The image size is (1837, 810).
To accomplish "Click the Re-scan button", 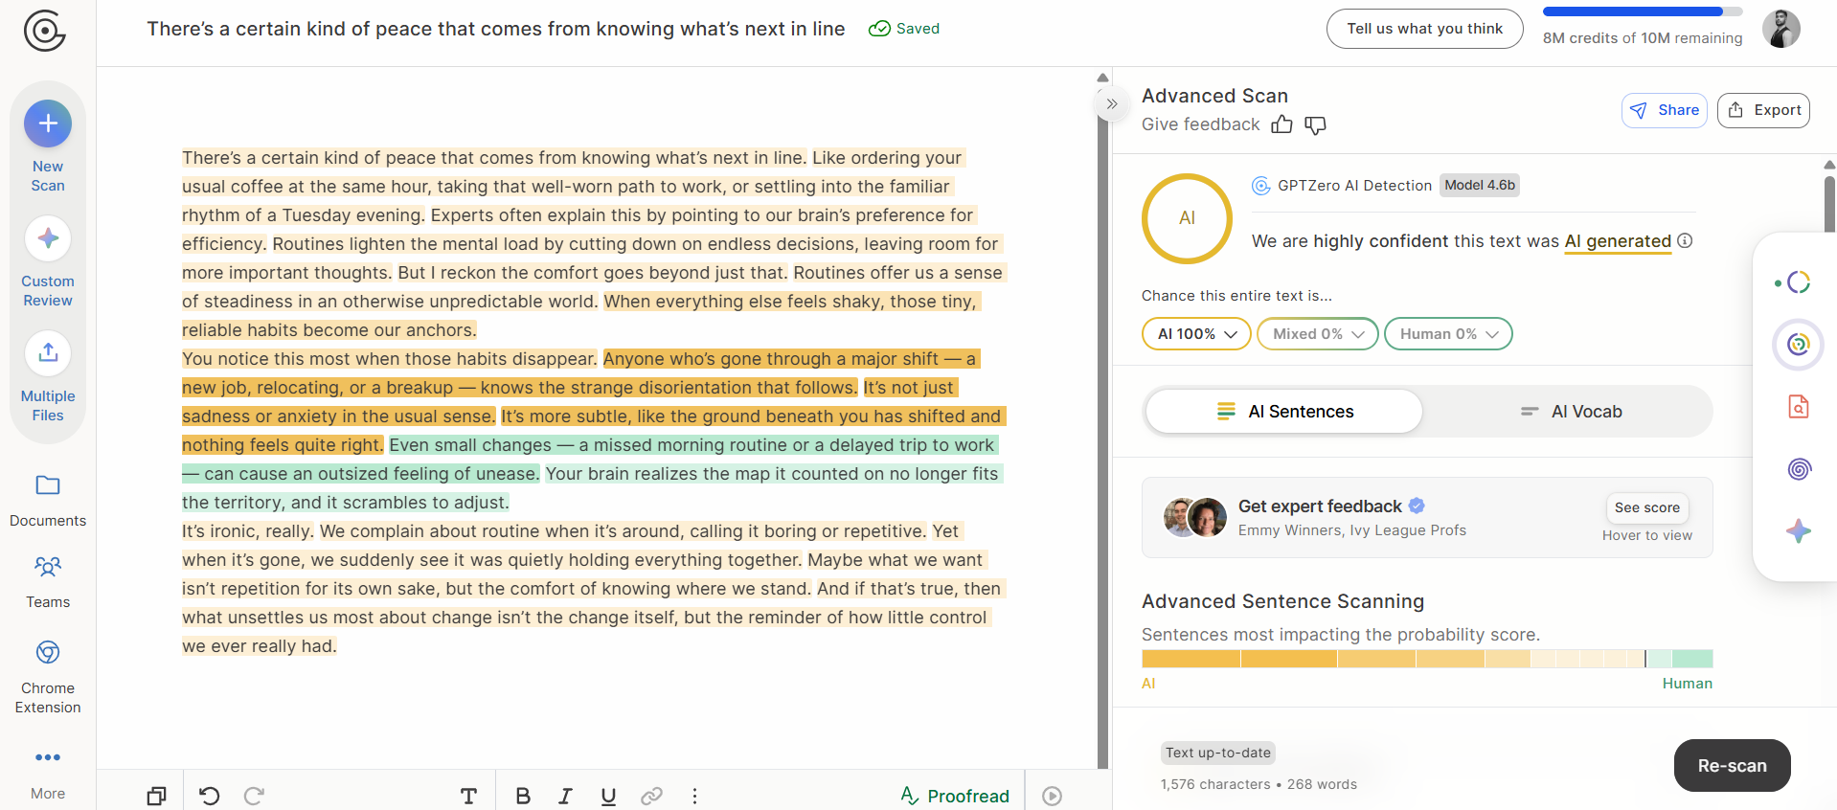I will click(1732, 765).
